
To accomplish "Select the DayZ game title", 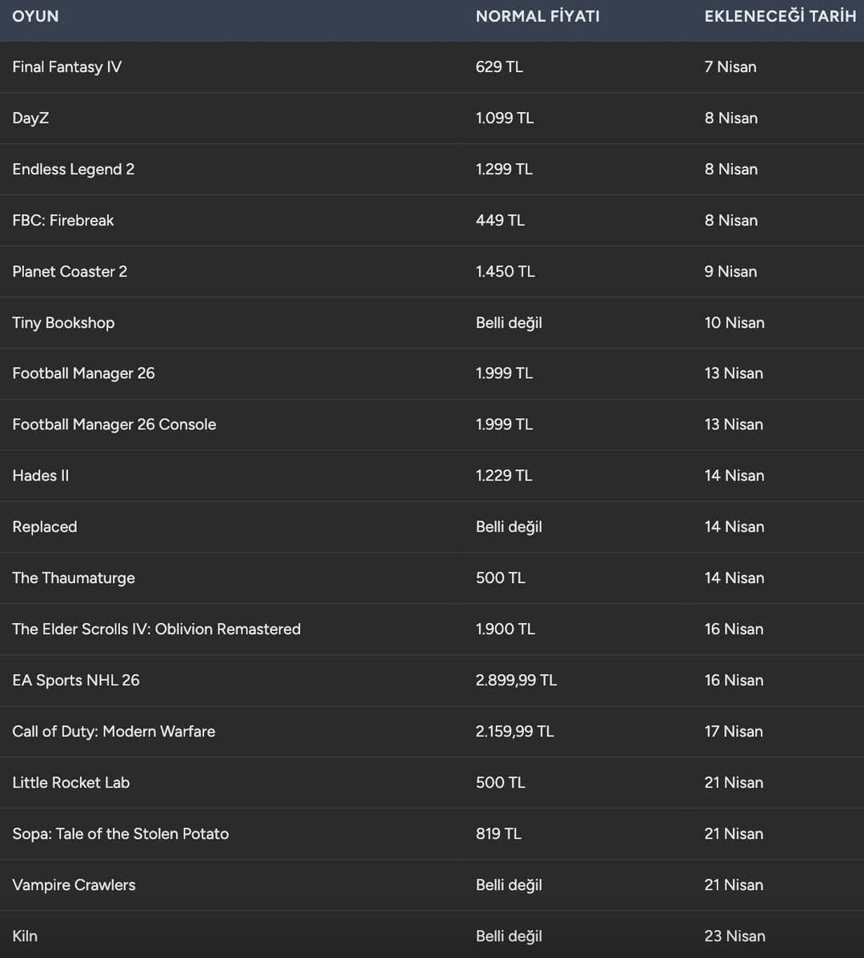I will tap(30, 118).
